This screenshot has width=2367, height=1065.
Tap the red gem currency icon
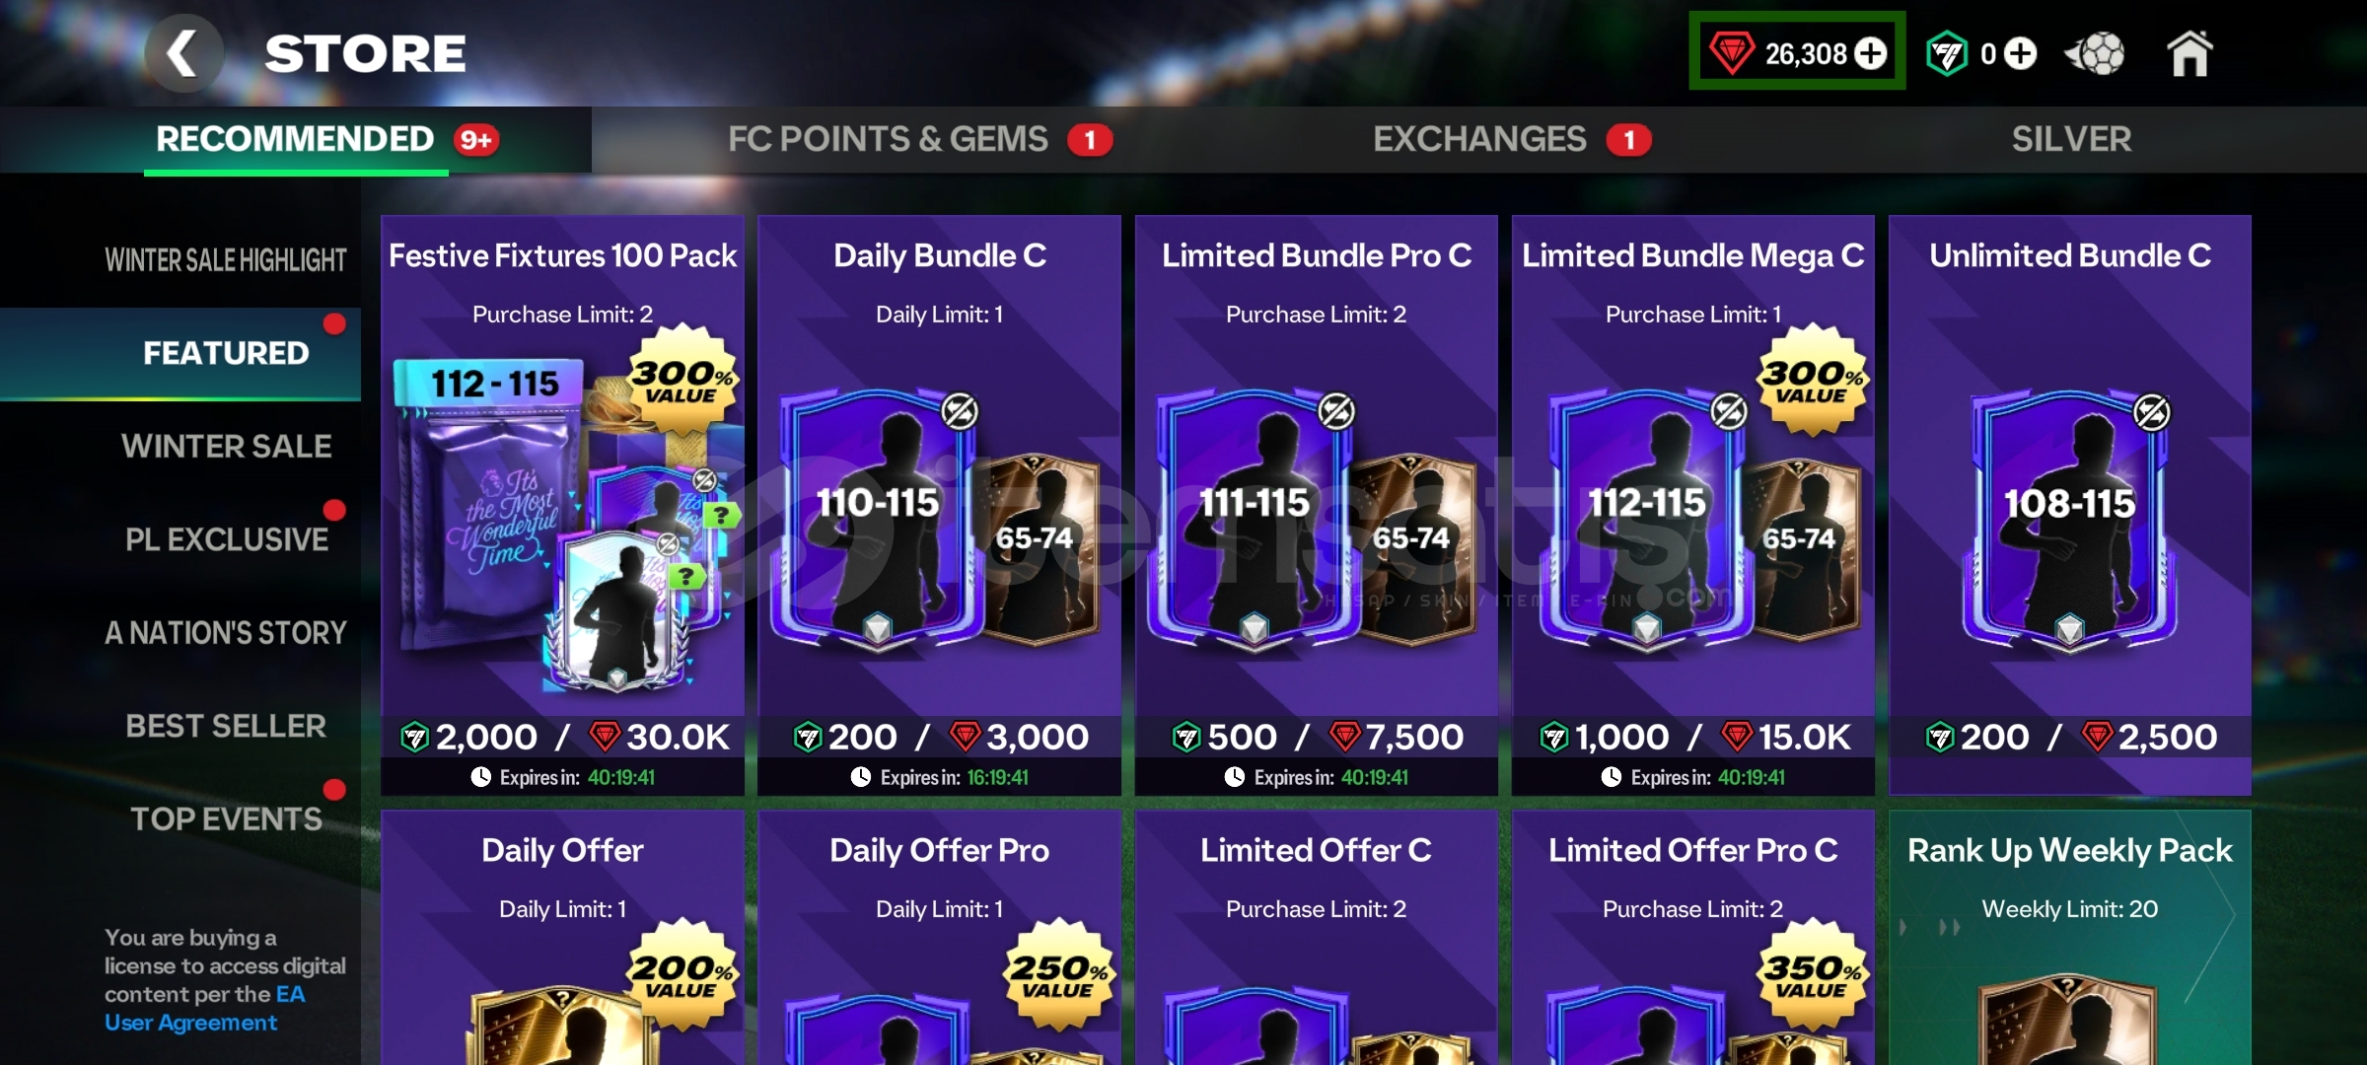[x=1731, y=53]
